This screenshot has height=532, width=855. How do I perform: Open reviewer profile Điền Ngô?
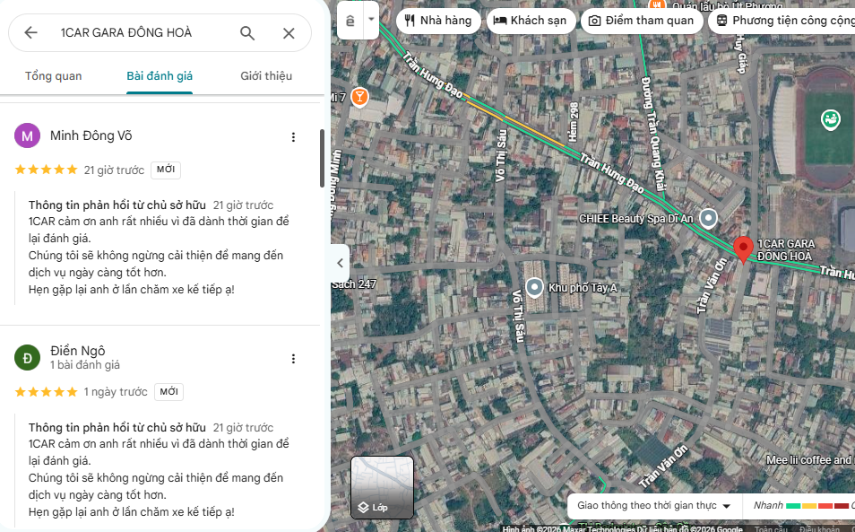[77, 350]
